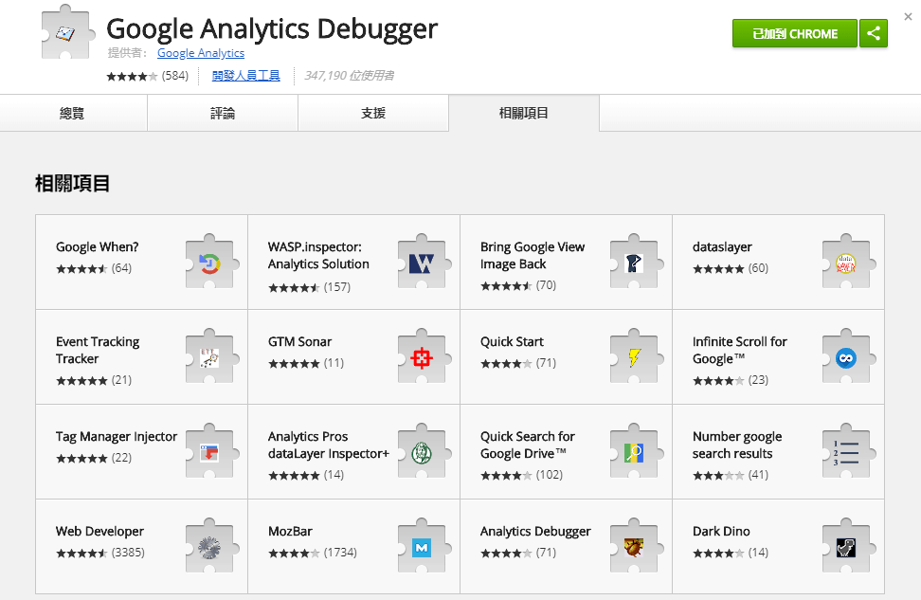Open the GTM Sonar title
The image size is (921, 600).
tap(299, 341)
